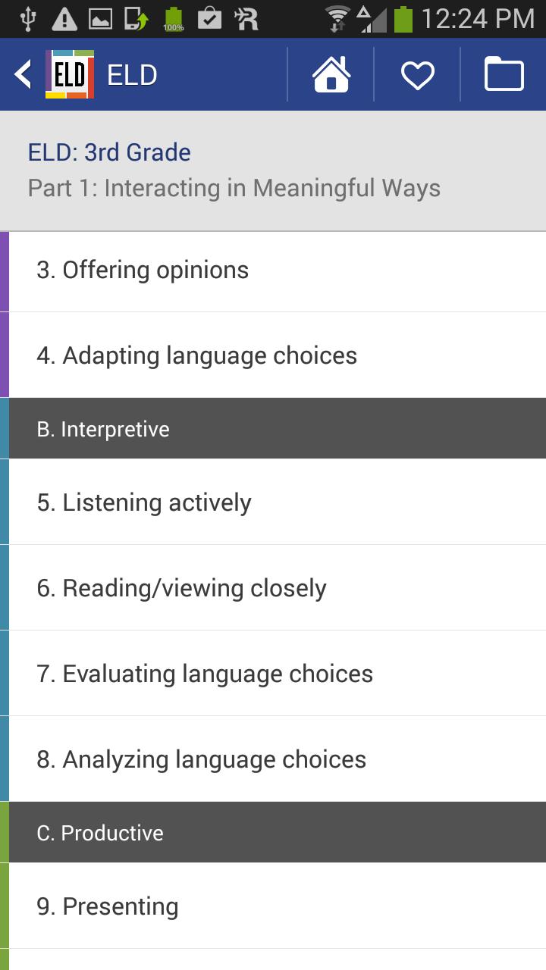The height and width of the screenshot is (970, 546).
Task: Tap the ELD app logo
Action: click(70, 74)
